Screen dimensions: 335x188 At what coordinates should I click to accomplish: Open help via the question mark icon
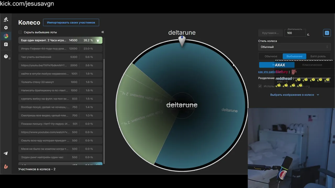coord(6,56)
